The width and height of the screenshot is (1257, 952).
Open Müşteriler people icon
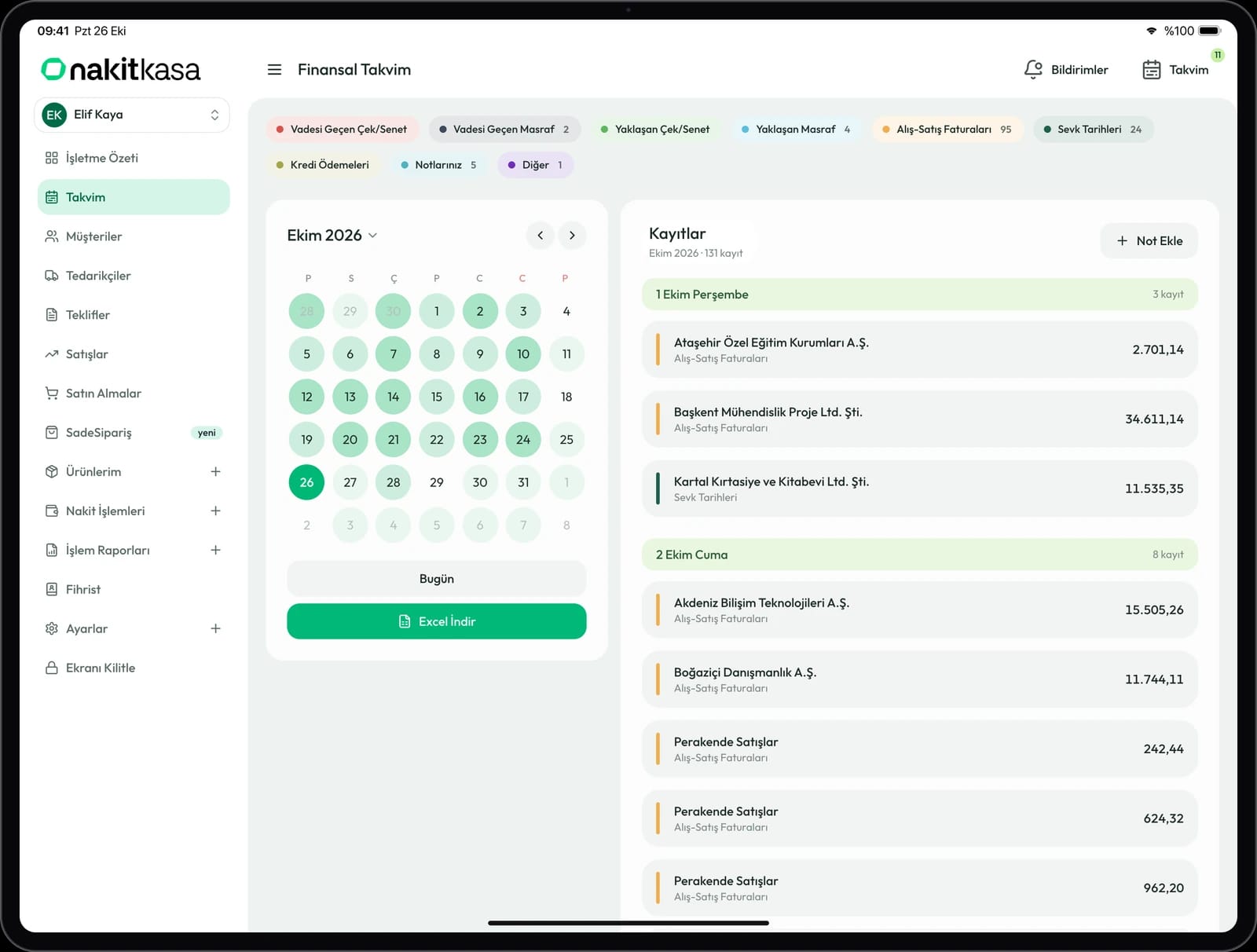(52, 236)
